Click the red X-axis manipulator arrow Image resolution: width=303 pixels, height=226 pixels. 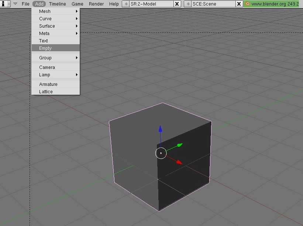179,162
